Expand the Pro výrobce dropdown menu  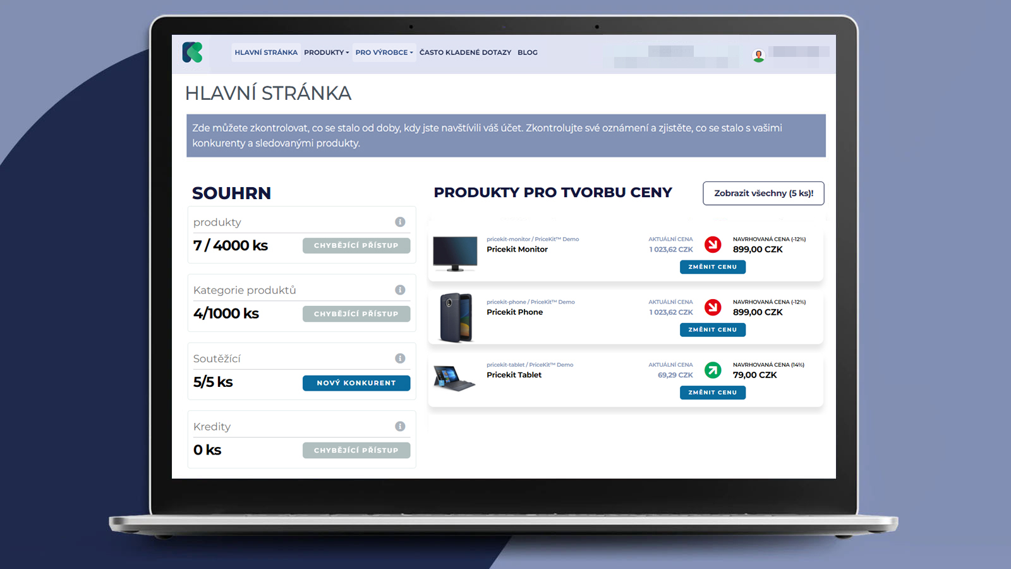[x=384, y=52]
